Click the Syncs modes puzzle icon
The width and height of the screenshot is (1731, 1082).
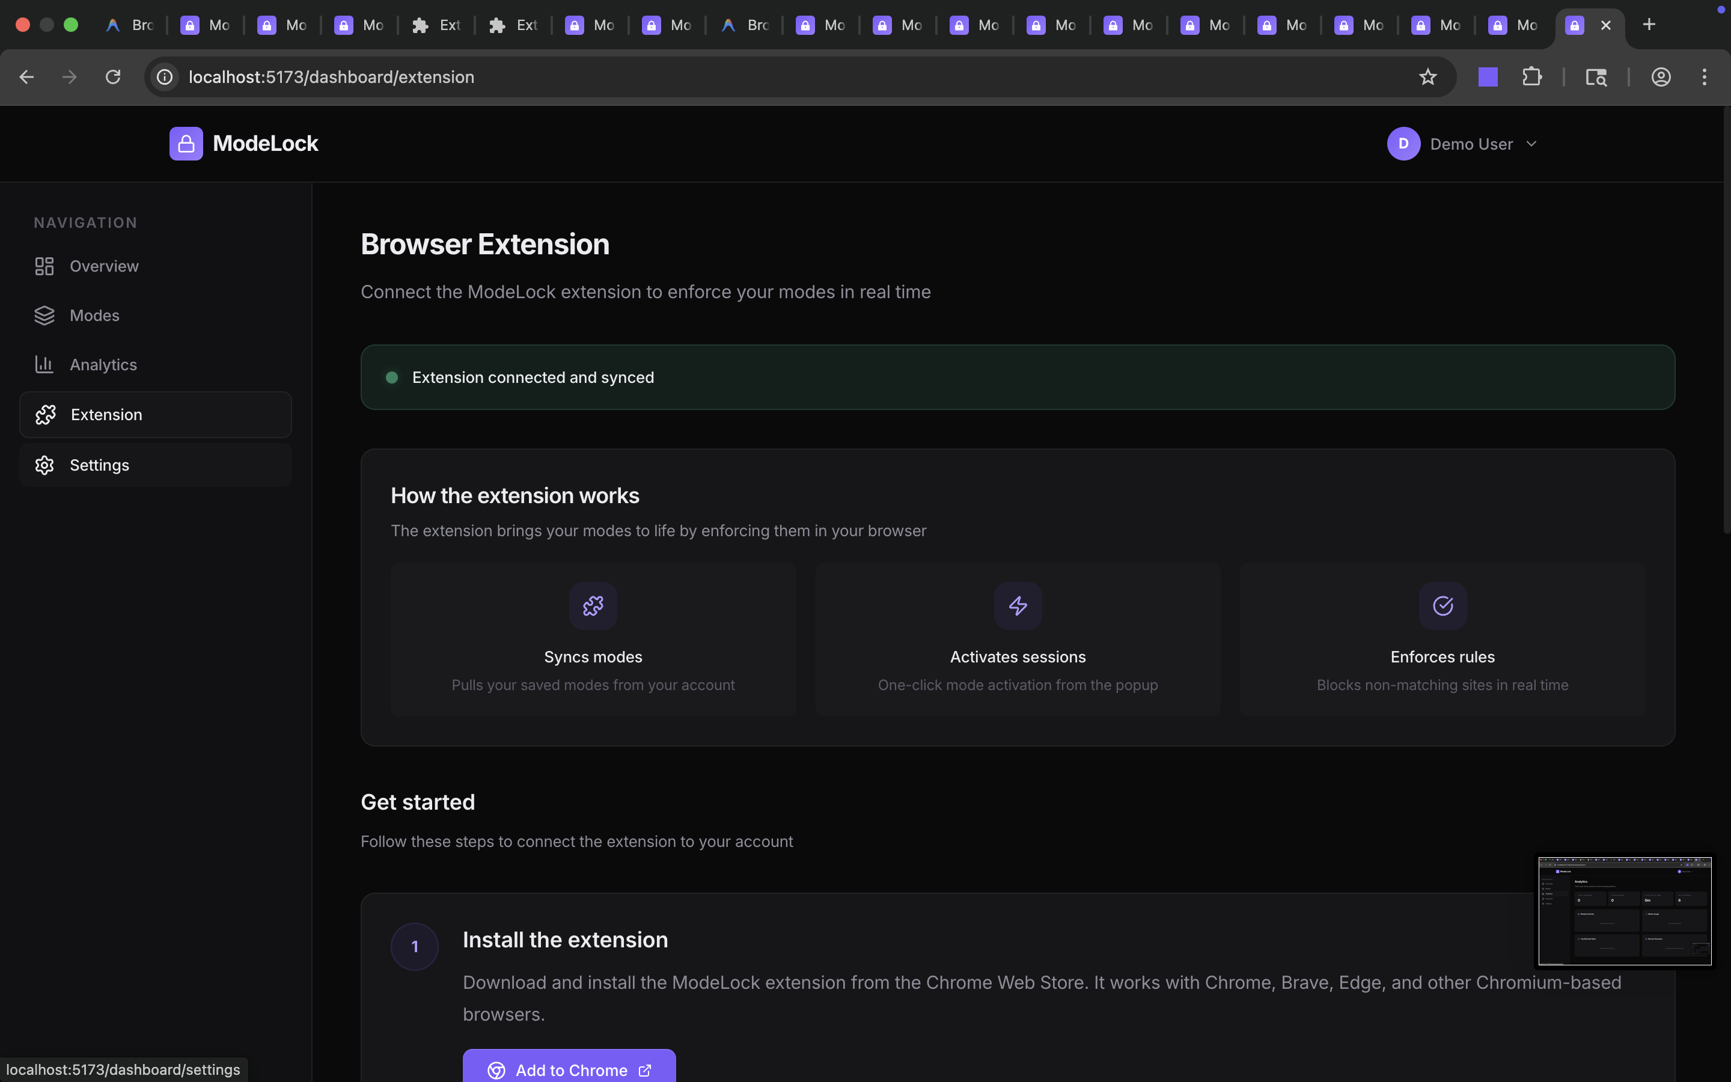click(593, 606)
